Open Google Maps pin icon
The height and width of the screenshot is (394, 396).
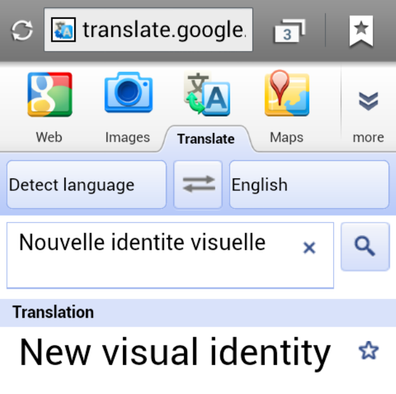click(286, 93)
